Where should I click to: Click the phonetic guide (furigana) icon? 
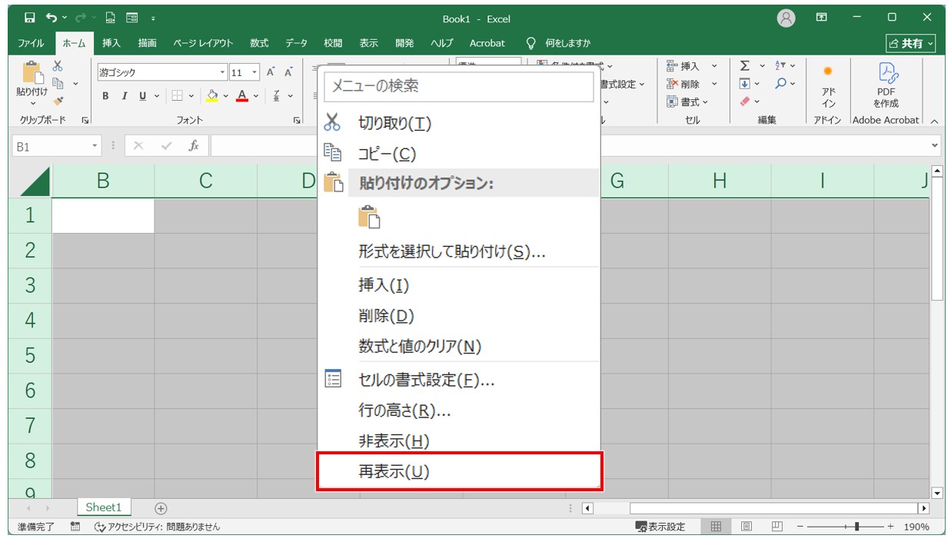[277, 96]
